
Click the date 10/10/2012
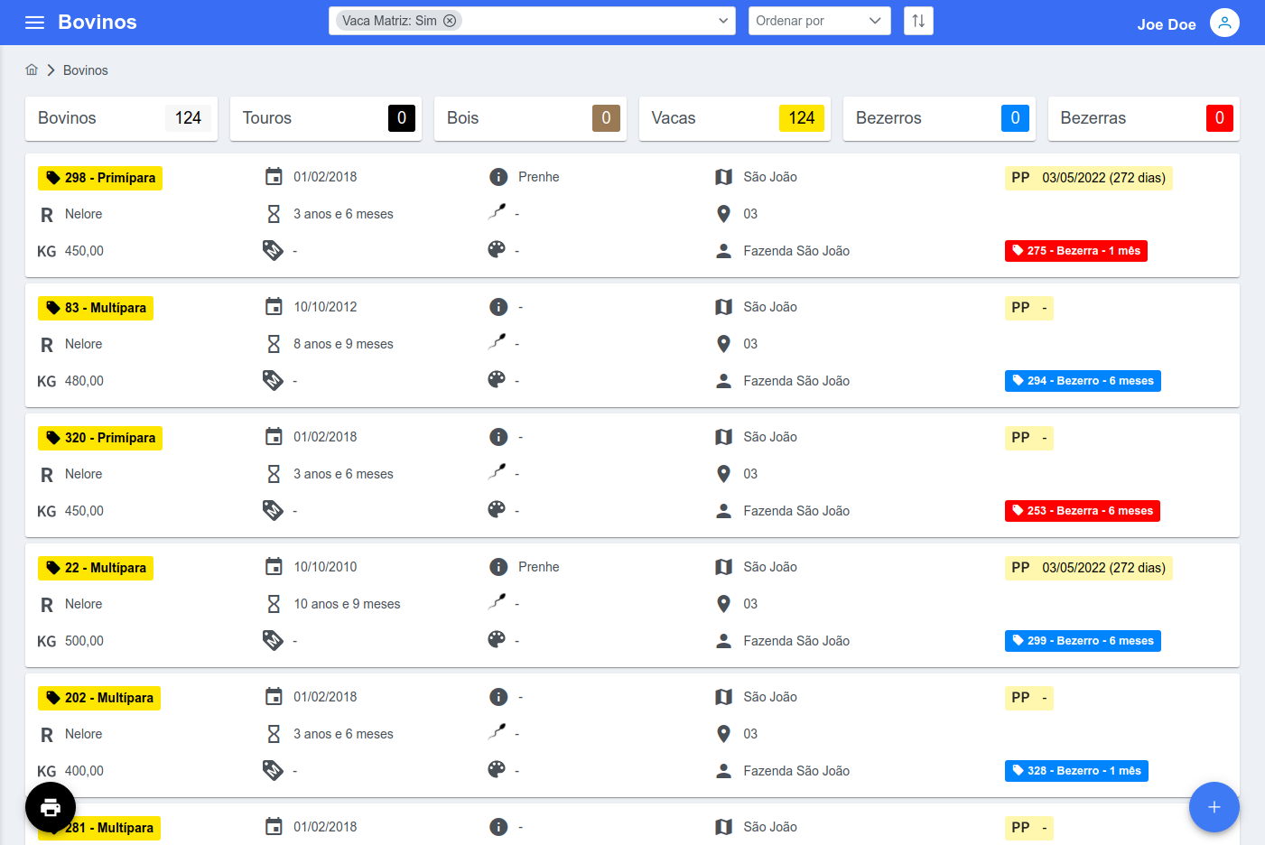[325, 307]
